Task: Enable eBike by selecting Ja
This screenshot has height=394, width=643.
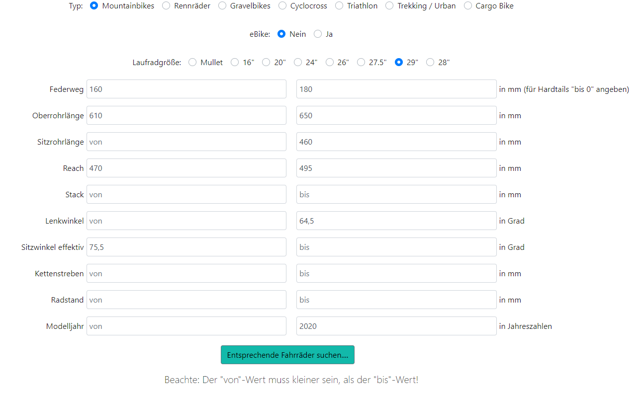Action: (318, 34)
